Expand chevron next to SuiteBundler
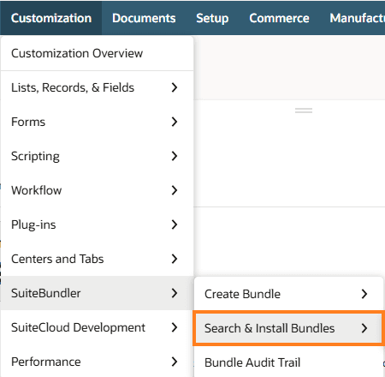 coord(175,293)
